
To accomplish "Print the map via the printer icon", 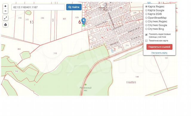I will pos(5,25).
